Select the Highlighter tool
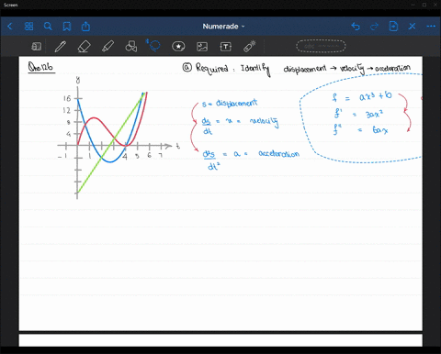Image resolution: width=441 pixels, height=354 pixels. [x=107, y=47]
